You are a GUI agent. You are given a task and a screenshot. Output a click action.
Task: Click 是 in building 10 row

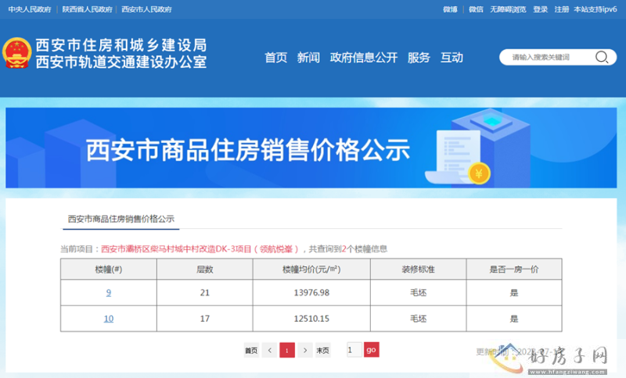(x=514, y=319)
